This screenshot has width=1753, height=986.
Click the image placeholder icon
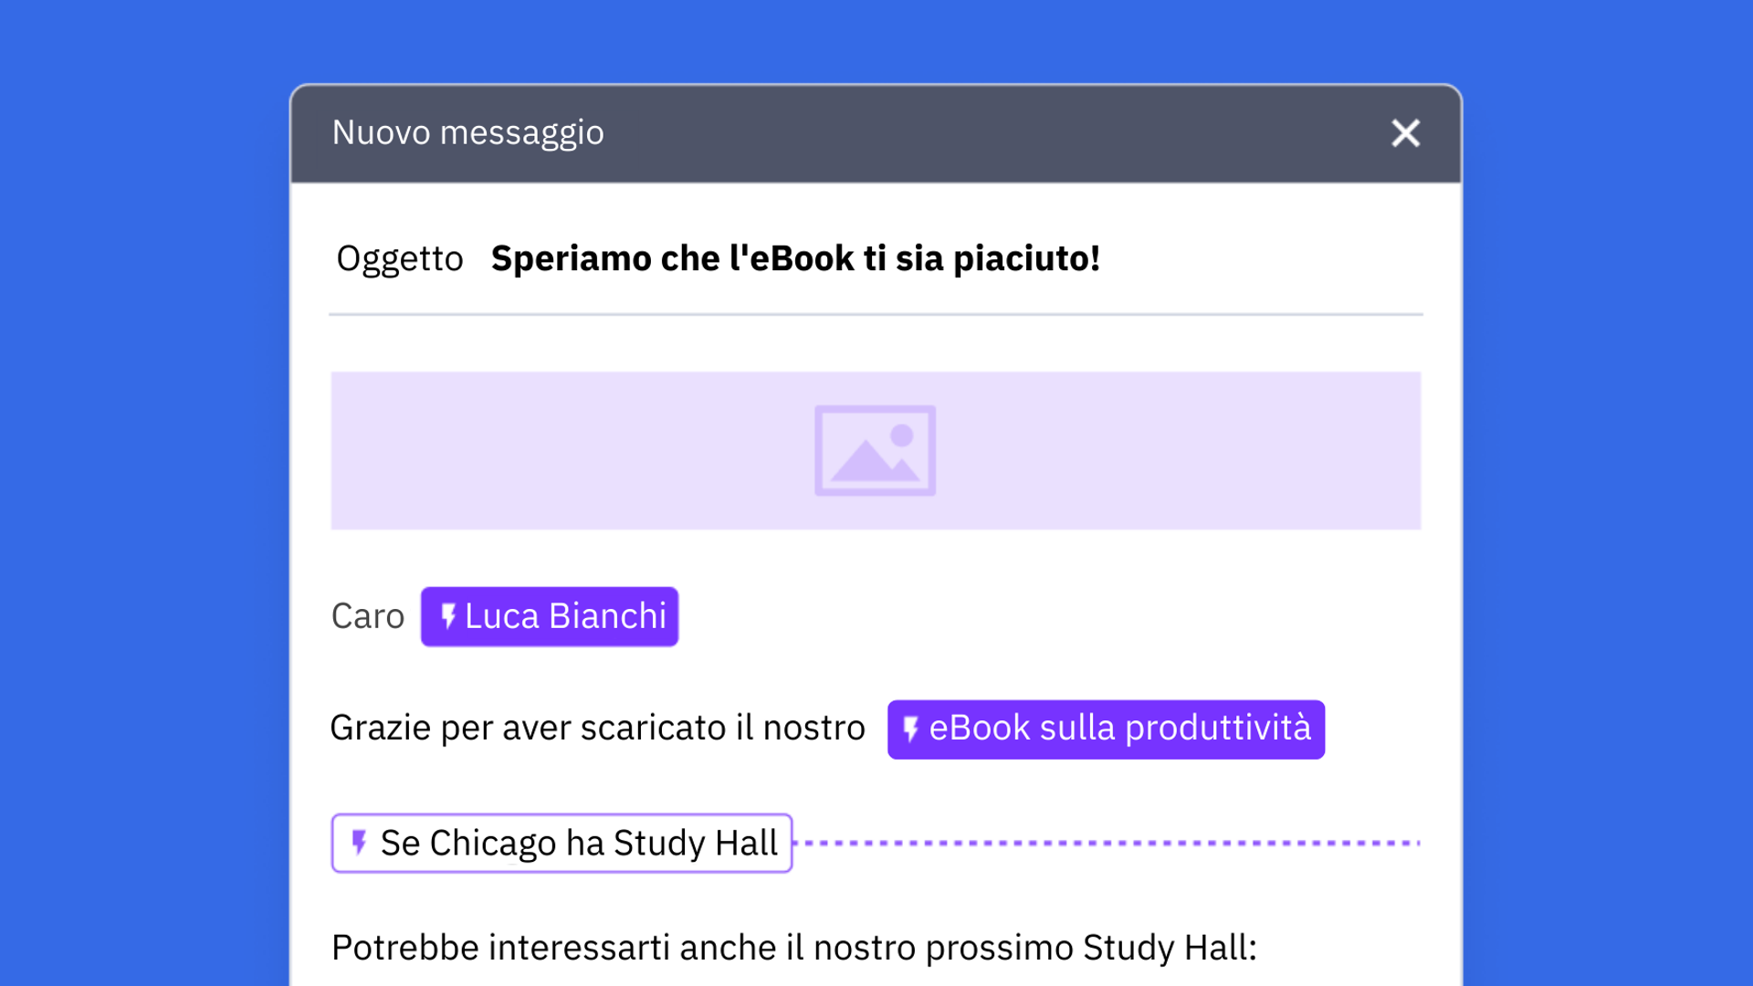pyautogui.click(x=875, y=450)
